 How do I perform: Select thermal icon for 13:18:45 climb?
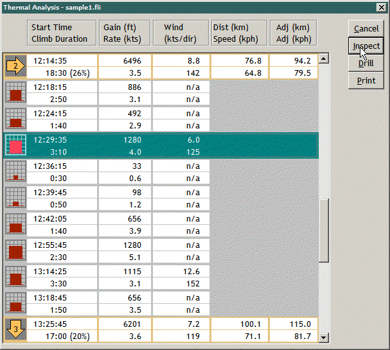[x=15, y=304]
